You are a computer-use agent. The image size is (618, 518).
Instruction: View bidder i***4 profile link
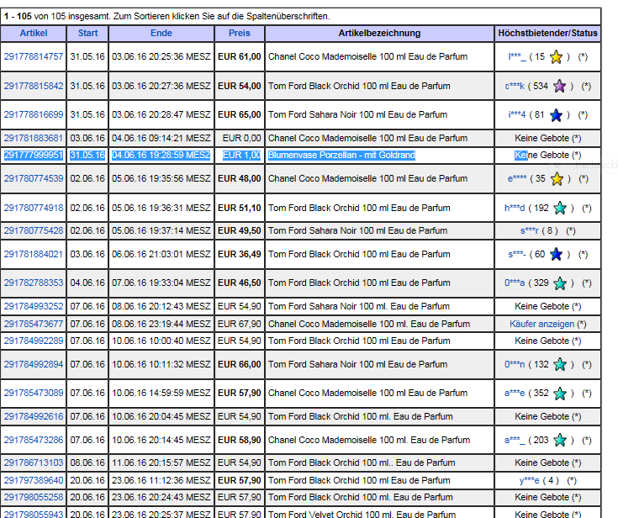(517, 114)
